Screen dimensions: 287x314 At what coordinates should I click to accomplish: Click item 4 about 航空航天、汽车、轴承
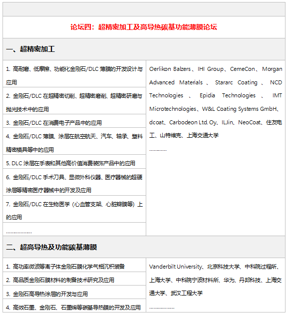pos(74,141)
